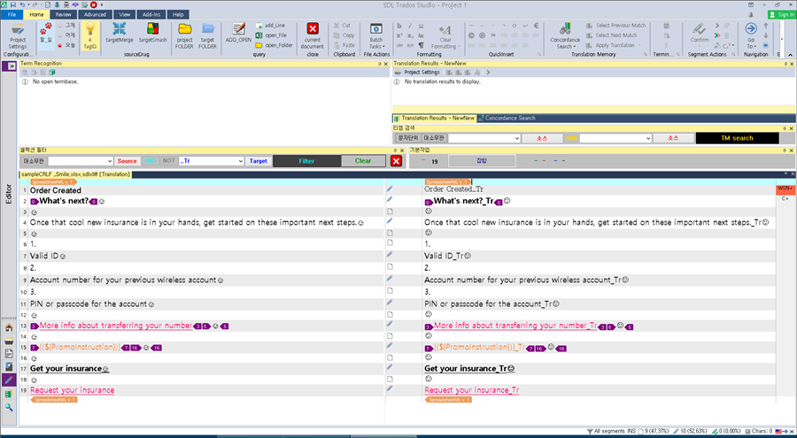The image size is (797, 438).
Task: Run the targetMerge tool
Action: tap(120, 32)
